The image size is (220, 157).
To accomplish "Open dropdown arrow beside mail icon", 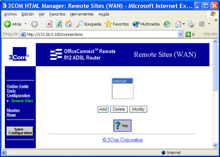I will tap(184, 24).
